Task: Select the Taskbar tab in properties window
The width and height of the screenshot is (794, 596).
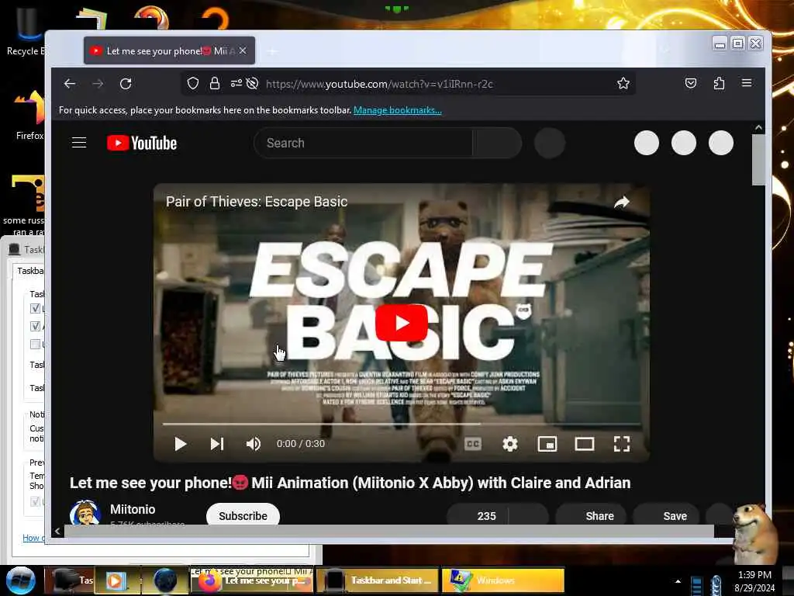Action: pyautogui.click(x=29, y=271)
